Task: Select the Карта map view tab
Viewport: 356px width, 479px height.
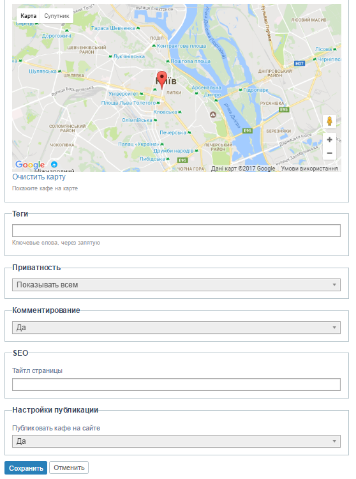Action: click(x=28, y=16)
